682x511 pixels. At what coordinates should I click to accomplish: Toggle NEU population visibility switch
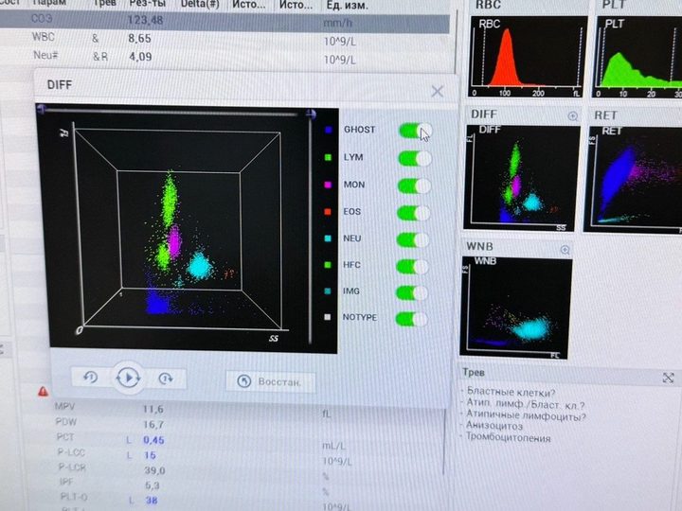[x=413, y=239]
